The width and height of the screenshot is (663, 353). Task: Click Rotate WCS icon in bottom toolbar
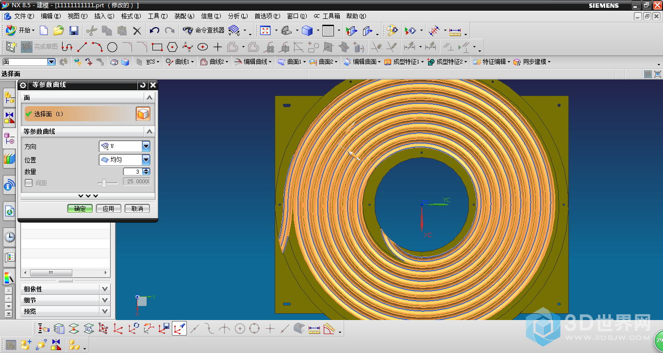[x=133, y=329]
